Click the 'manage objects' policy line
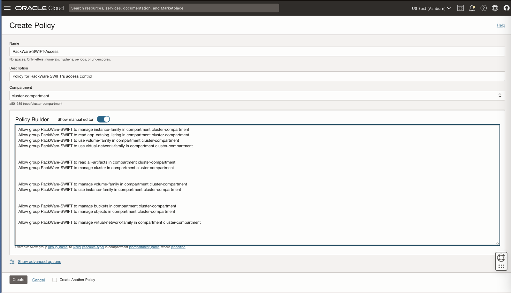 [x=97, y=212]
